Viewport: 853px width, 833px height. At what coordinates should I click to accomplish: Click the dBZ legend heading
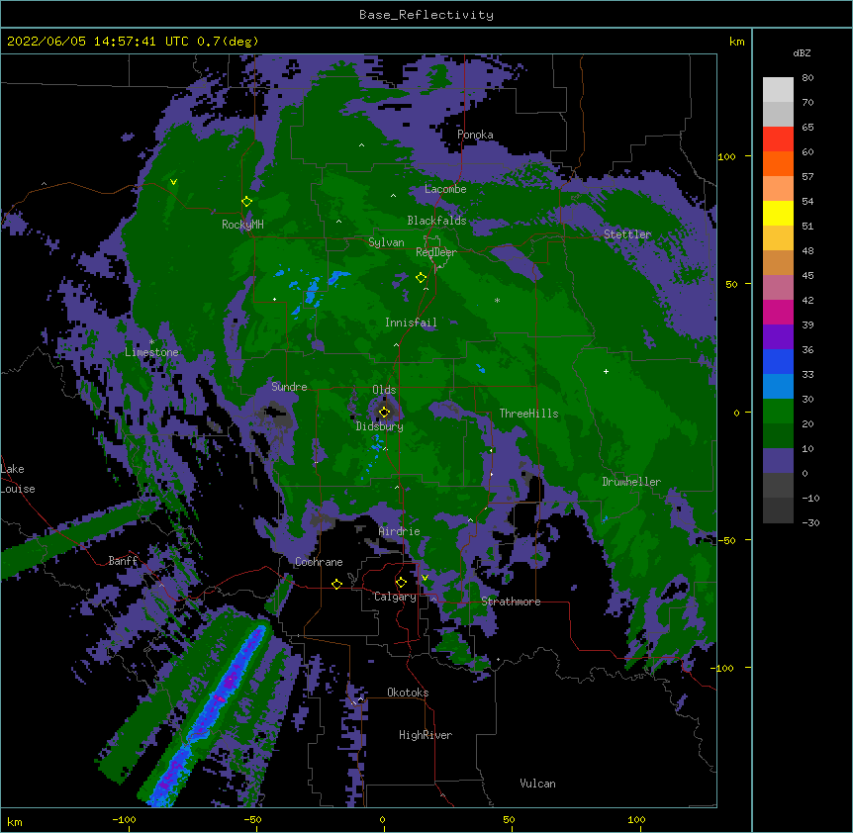click(802, 53)
